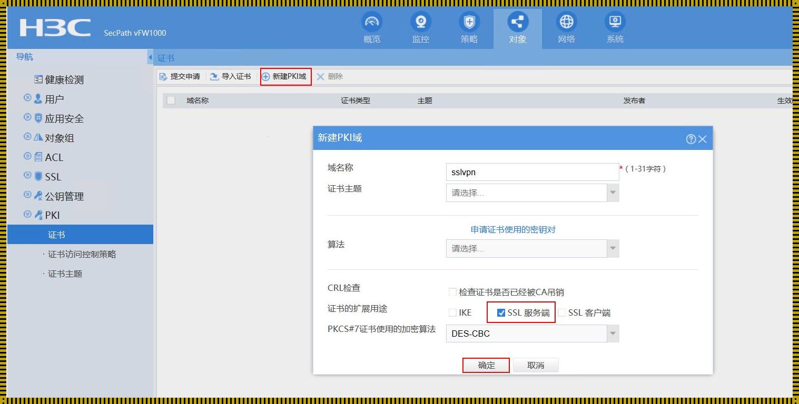The width and height of the screenshot is (799, 404).
Task: Click the 确定 button
Action: coord(486,365)
